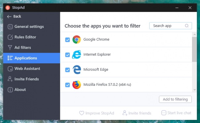Select the Applications menu item
This screenshot has height=123, width=200.
[31, 58]
